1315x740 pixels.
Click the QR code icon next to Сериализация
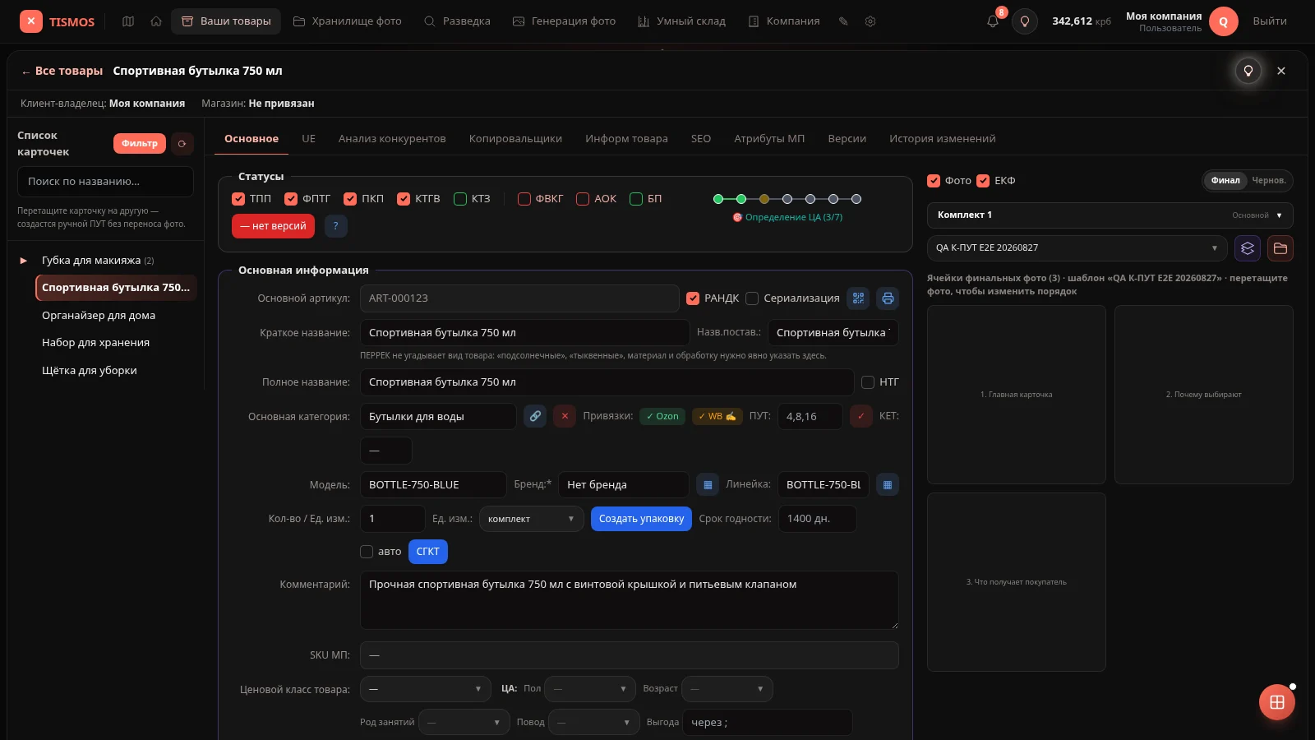pyautogui.click(x=859, y=298)
